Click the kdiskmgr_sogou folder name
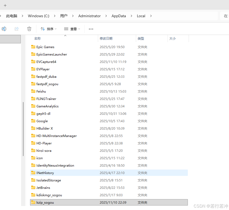 point(49,195)
